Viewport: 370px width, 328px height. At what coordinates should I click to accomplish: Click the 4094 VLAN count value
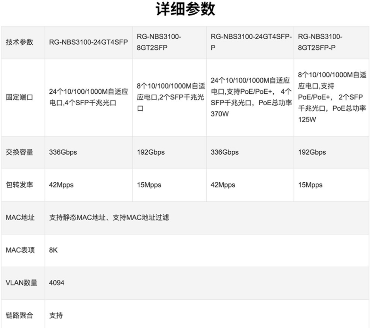[57, 283]
